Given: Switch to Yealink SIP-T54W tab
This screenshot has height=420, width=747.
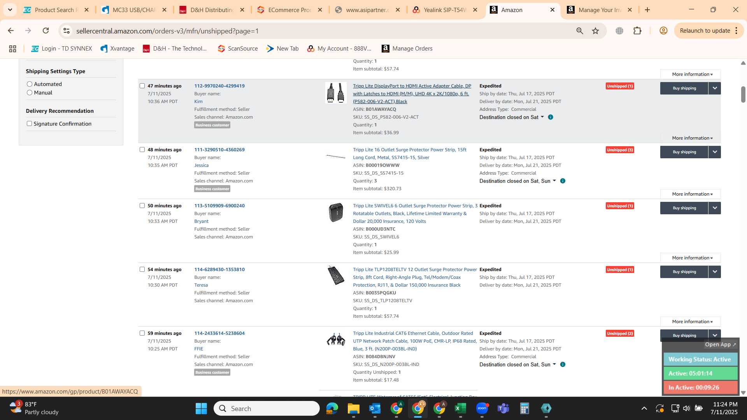Looking at the screenshot, I should 445,10.
